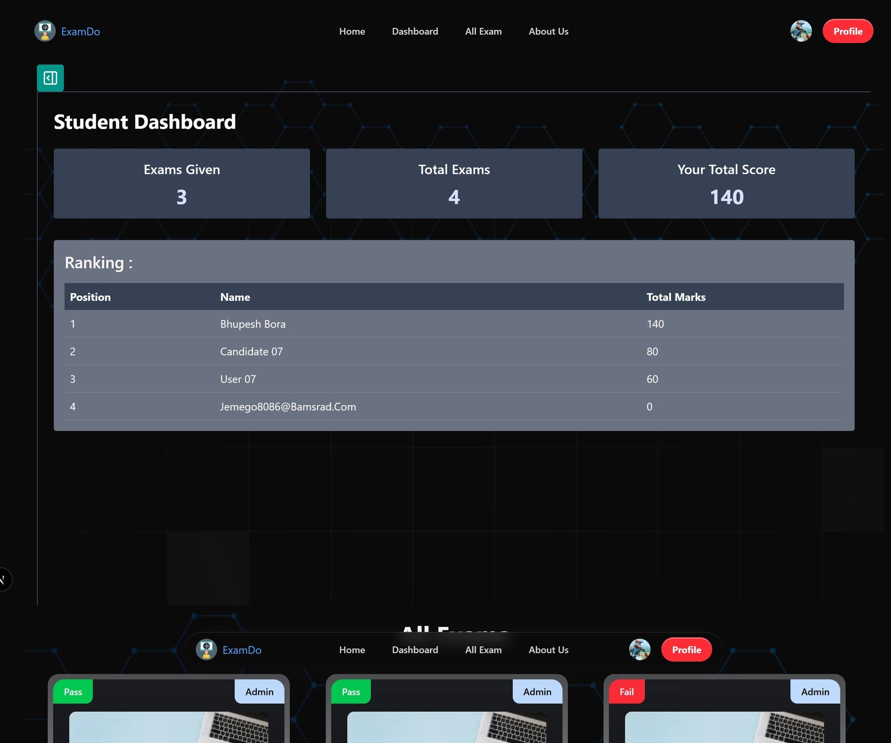Viewport: 891px width, 743px height.
Task: Click the ExamDo logo in floating navbar
Action: point(206,649)
